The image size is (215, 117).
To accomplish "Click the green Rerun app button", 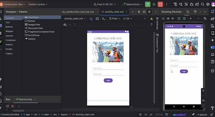I will point(148,4).
